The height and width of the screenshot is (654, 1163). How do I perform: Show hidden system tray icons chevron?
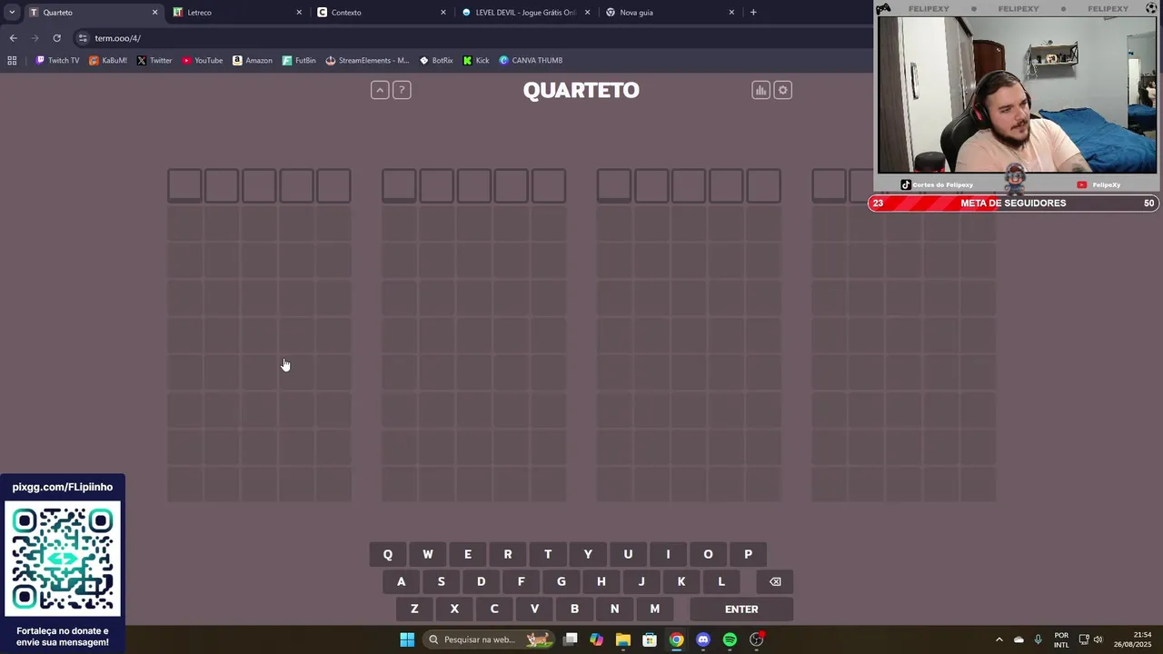pos(999,639)
